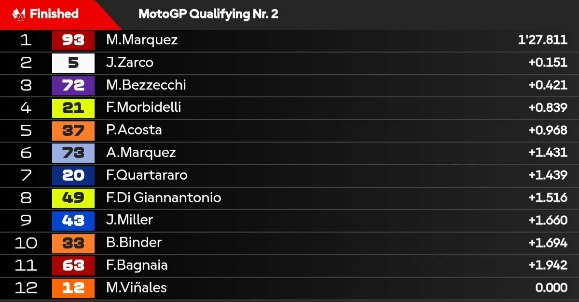The width and height of the screenshot is (579, 302).
Task: Select the light blue 73 badge
Action: [x=73, y=153]
